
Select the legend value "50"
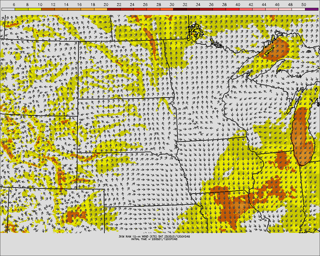[304, 4]
